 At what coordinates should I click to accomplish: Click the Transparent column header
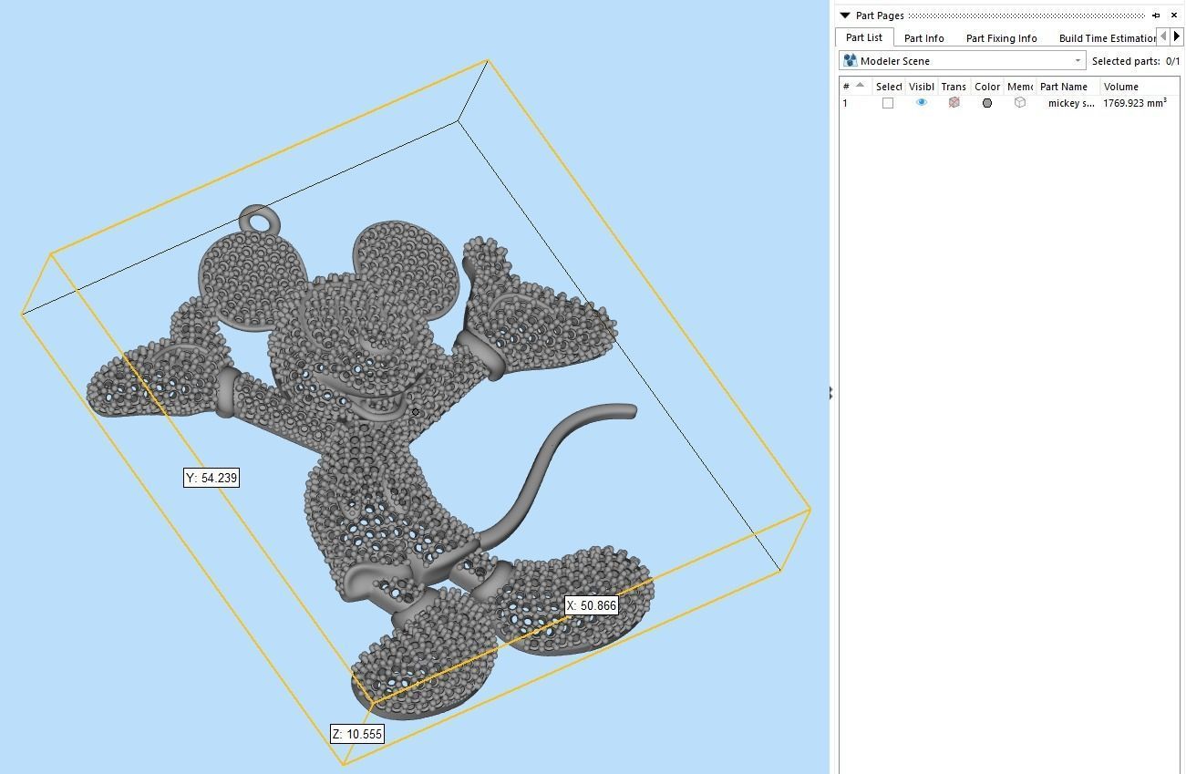click(954, 87)
